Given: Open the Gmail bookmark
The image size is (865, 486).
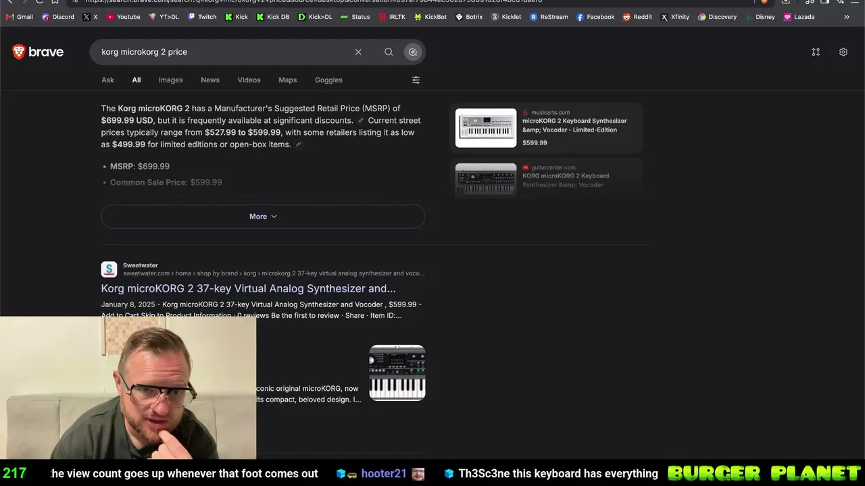Looking at the screenshot, I should tap(19, 17).
